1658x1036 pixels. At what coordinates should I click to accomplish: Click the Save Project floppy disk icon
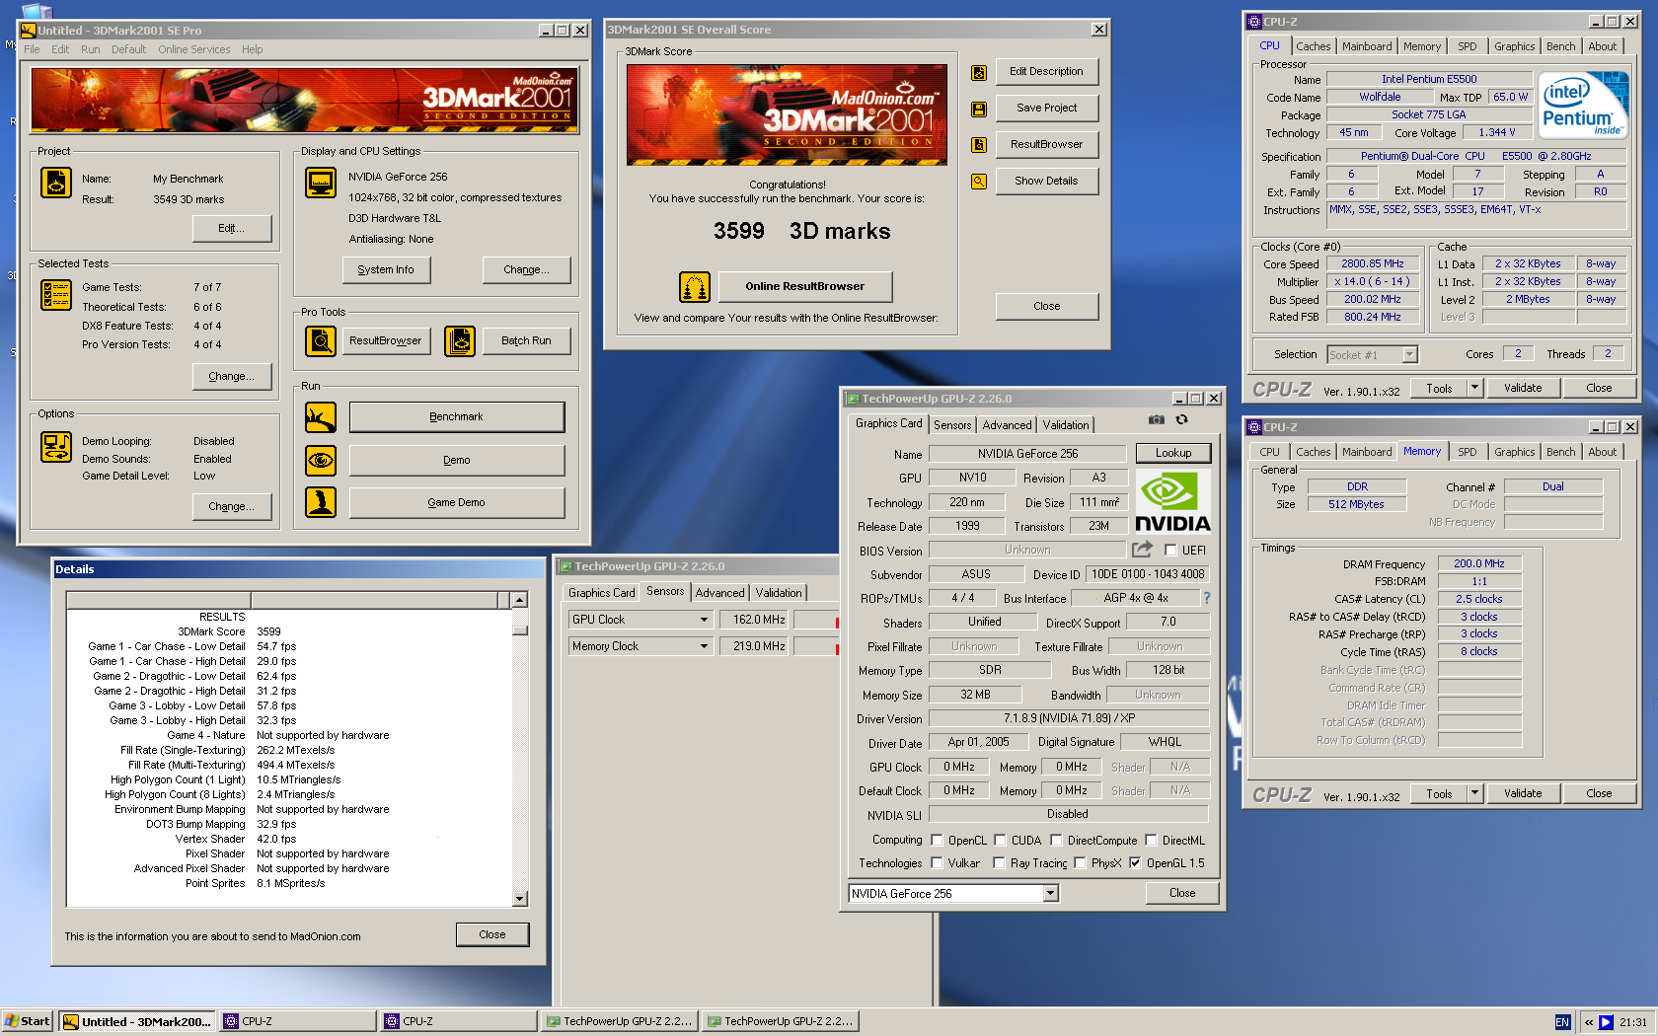(979, 109)
